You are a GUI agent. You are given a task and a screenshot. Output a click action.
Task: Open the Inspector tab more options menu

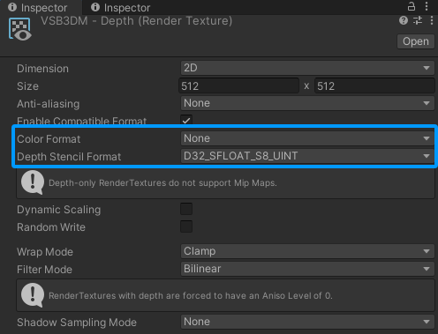tap(427, 6)
